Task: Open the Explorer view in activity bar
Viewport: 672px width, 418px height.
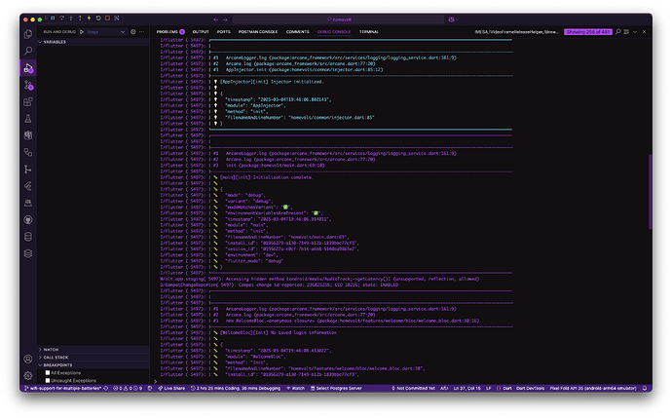Action: (x=28, y=34)
